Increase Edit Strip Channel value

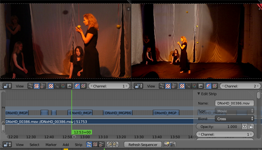point(251,134)
